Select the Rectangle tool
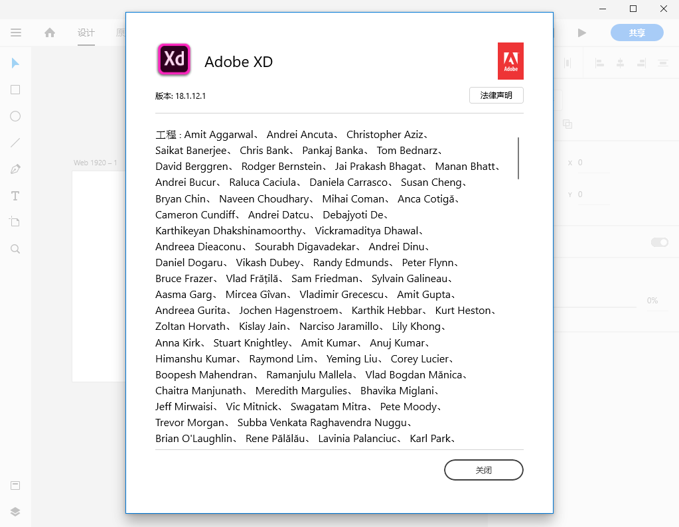 click(x=15, y=90)
